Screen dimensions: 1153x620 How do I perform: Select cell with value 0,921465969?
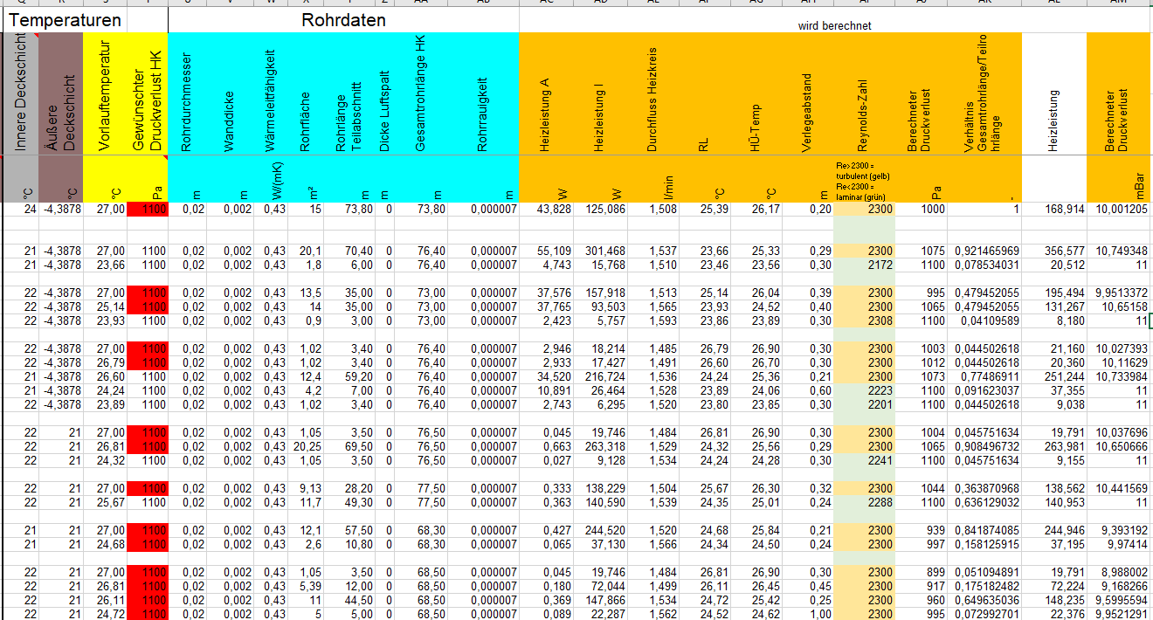[x=984, y=251]
